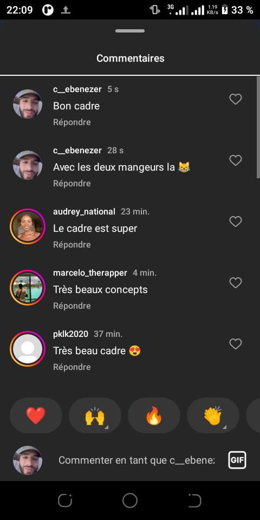Insert the raised hands quick emoji
The height and width of the screenshot is (520, 260).
tap(95, 415)
